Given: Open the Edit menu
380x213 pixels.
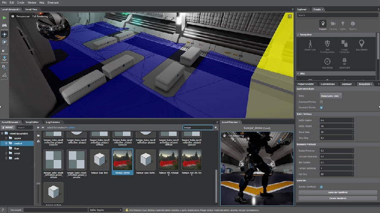Looking at the screenshot, I should click(12, 3).
